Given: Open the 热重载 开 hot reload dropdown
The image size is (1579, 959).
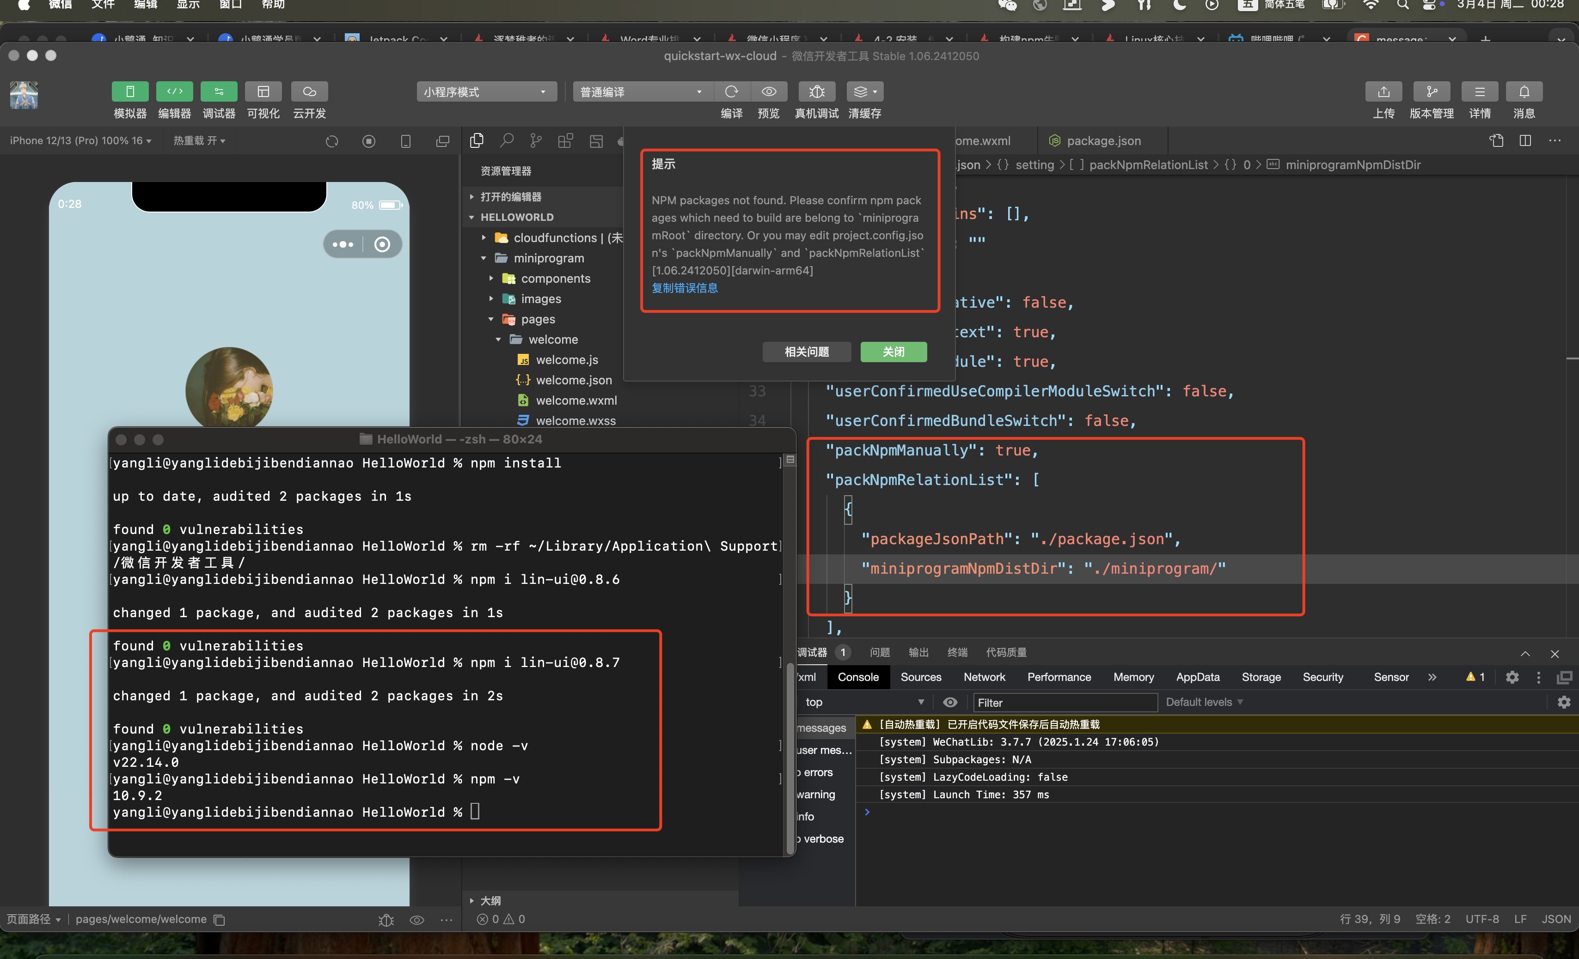Looking at the screenshot, I should (x=199, y=140).
